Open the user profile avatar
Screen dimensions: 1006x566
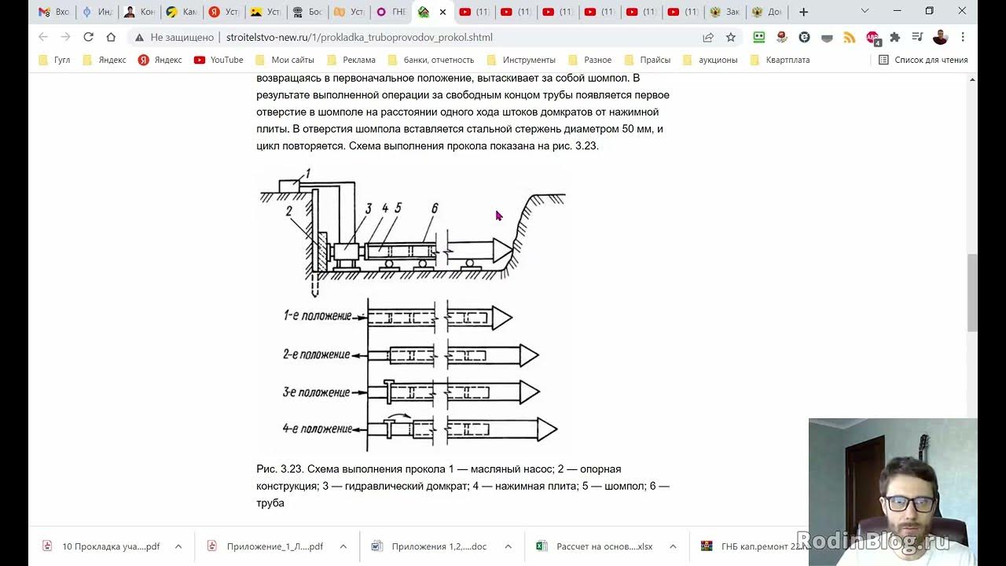(x=940, y=37)
